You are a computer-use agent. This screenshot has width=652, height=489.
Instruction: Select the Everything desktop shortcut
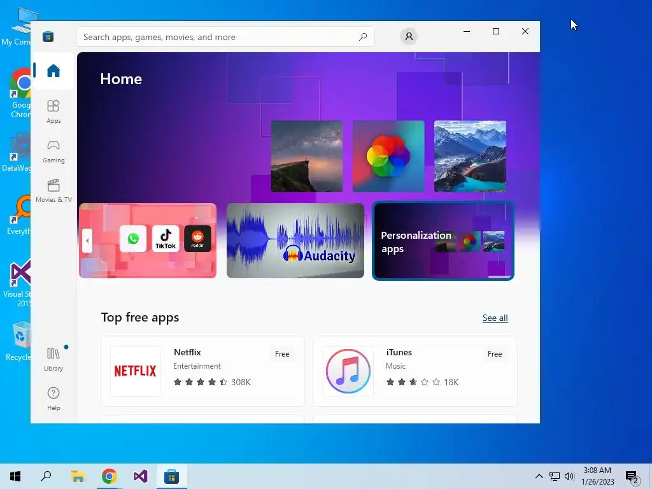pyautogui.click(x=18, y=215)
